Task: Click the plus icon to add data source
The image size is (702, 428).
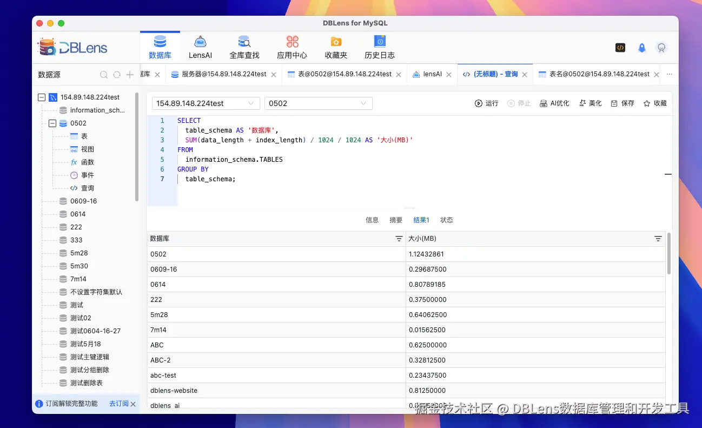Action: pyautogui.click(x=130, y=75)
